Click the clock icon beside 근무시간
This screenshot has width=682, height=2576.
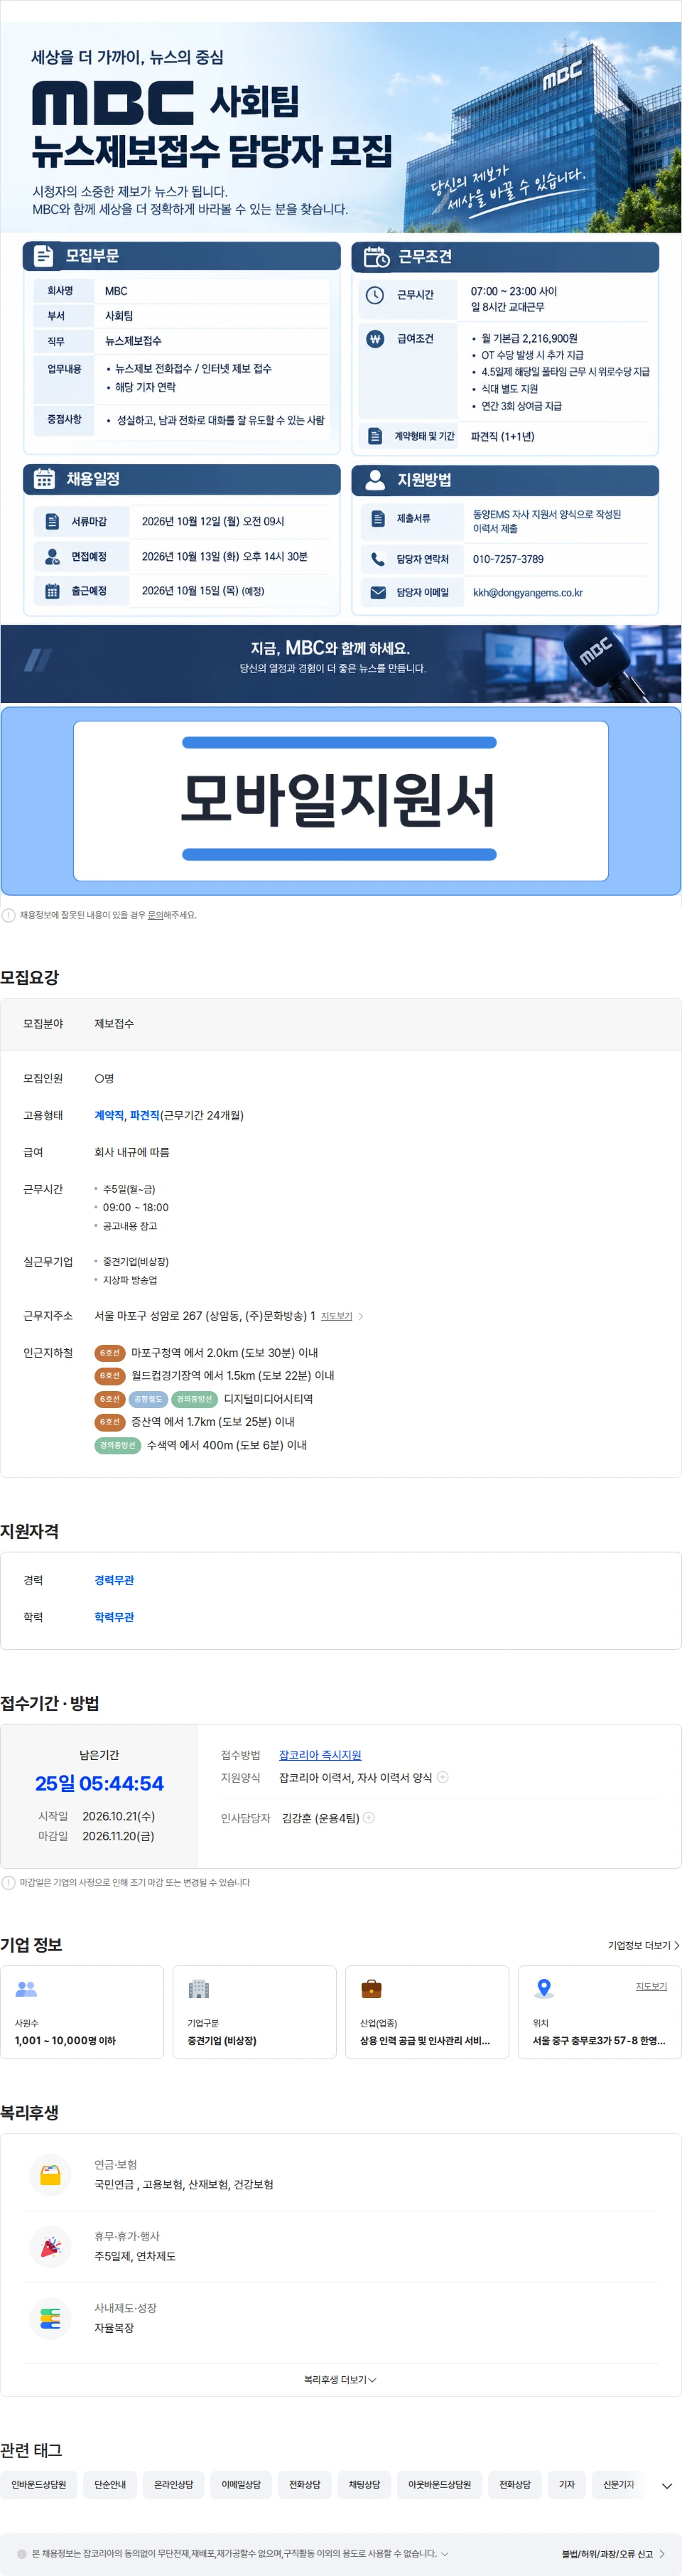coord(375,295)
